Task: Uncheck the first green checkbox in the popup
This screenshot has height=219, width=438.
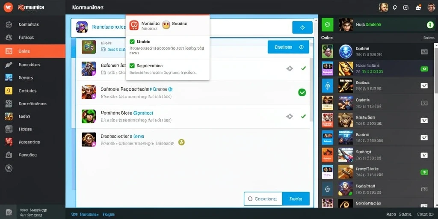Action: pos(132,41)
